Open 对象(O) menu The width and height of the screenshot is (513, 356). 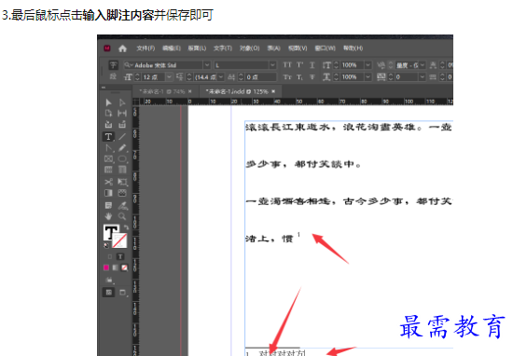tap(249, 48)
